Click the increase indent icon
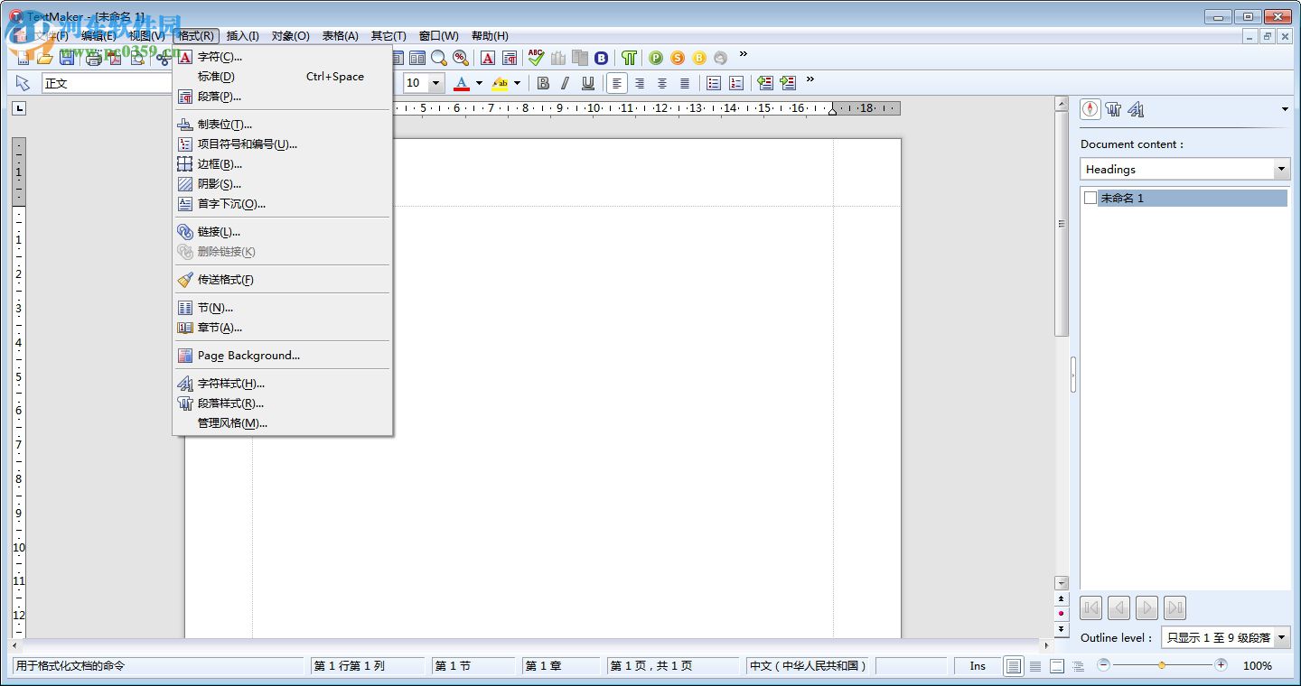Screen dimensions: 1301x686 [788, 83]
